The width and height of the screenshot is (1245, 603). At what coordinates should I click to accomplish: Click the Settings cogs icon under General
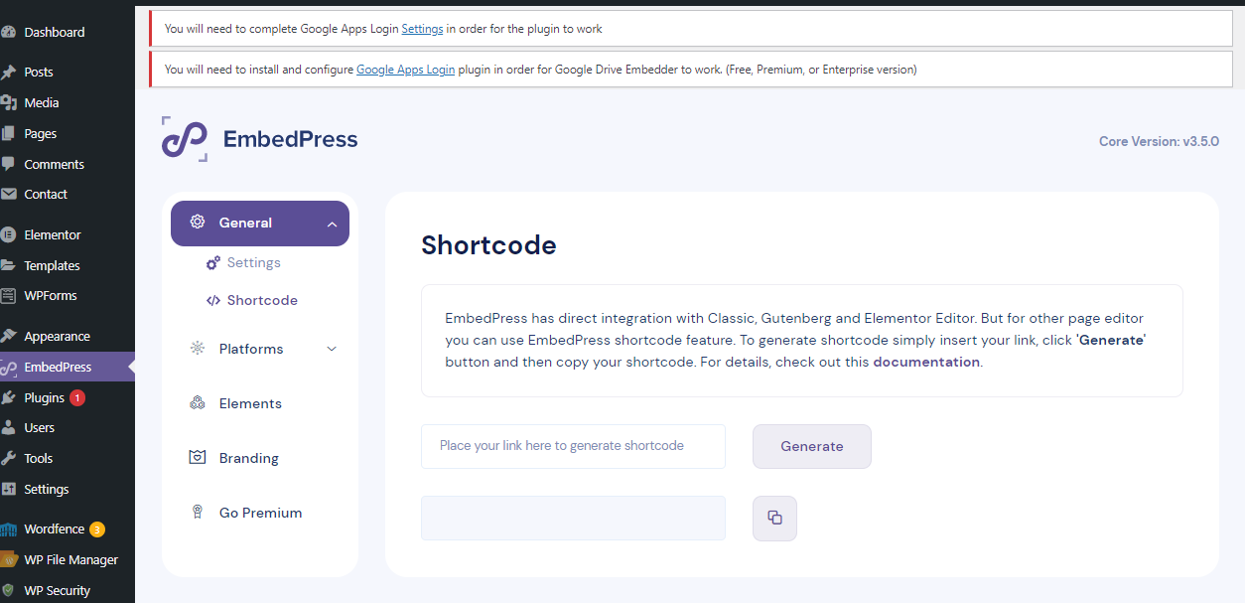213,263
